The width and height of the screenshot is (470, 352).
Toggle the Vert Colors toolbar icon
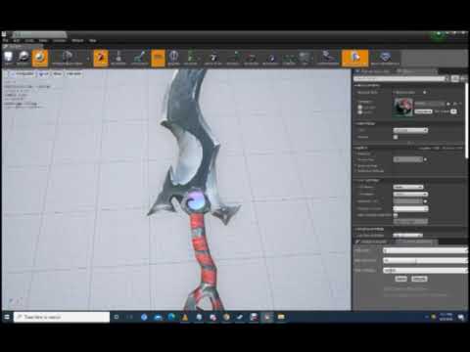[140, 58]
